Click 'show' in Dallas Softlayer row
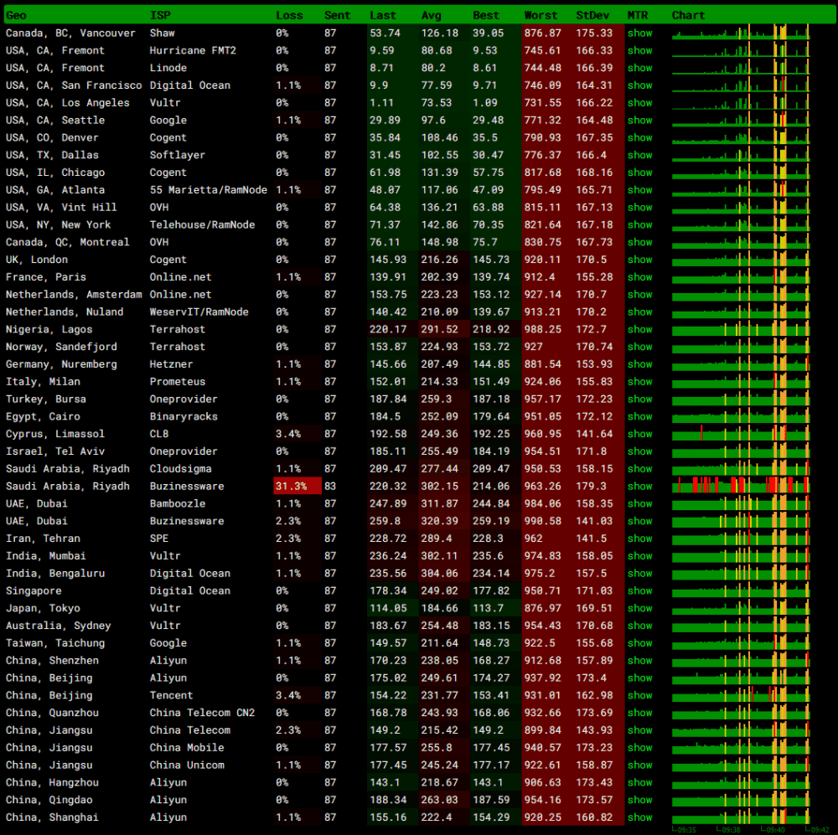 click(x=639, y=155)
